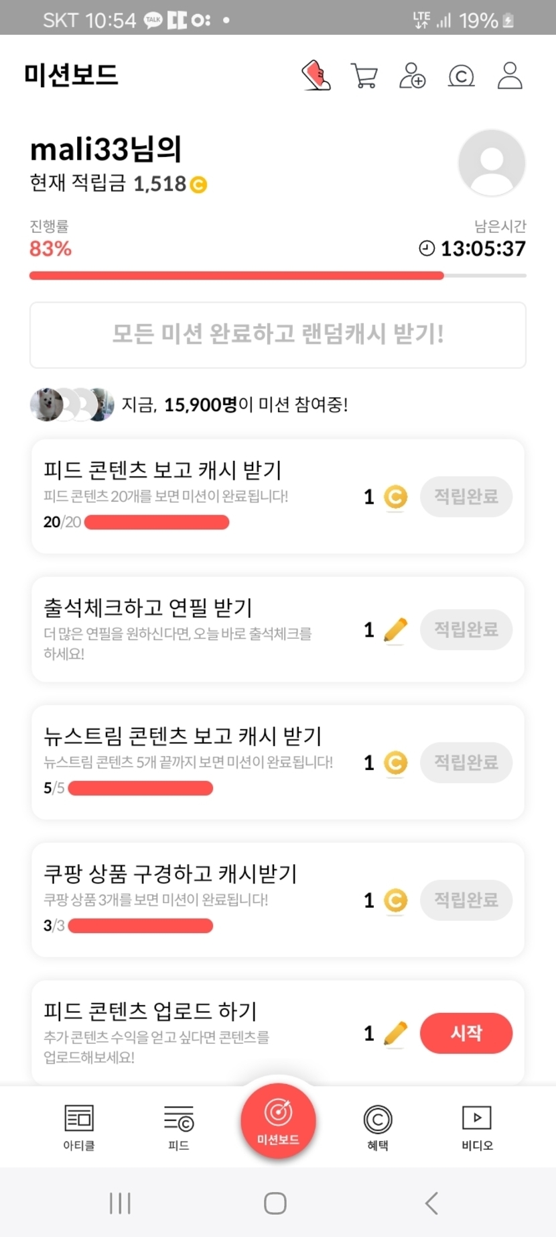Screen dimensions: 556x1237
Task: Click the overall mission progress bar
Action: (x=278, y=275)
